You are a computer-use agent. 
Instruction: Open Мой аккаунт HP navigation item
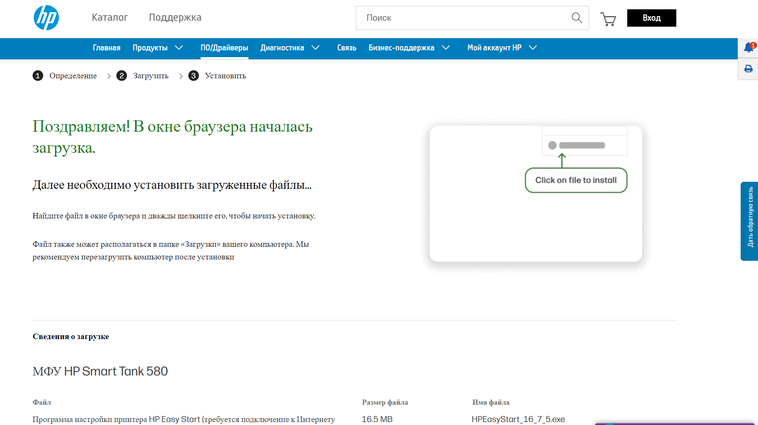(x=494, y=48)
